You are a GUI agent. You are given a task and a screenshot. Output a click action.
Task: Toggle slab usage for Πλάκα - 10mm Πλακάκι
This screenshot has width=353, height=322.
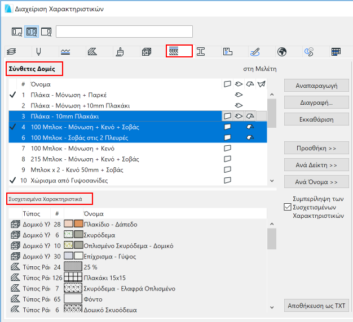[x=239, y=116]
